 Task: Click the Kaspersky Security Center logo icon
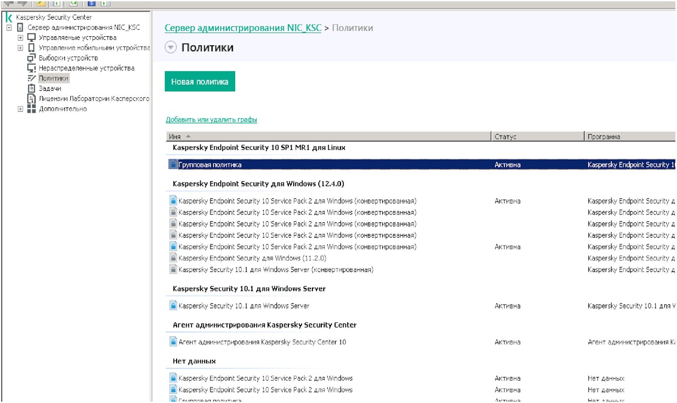[9, 17]
